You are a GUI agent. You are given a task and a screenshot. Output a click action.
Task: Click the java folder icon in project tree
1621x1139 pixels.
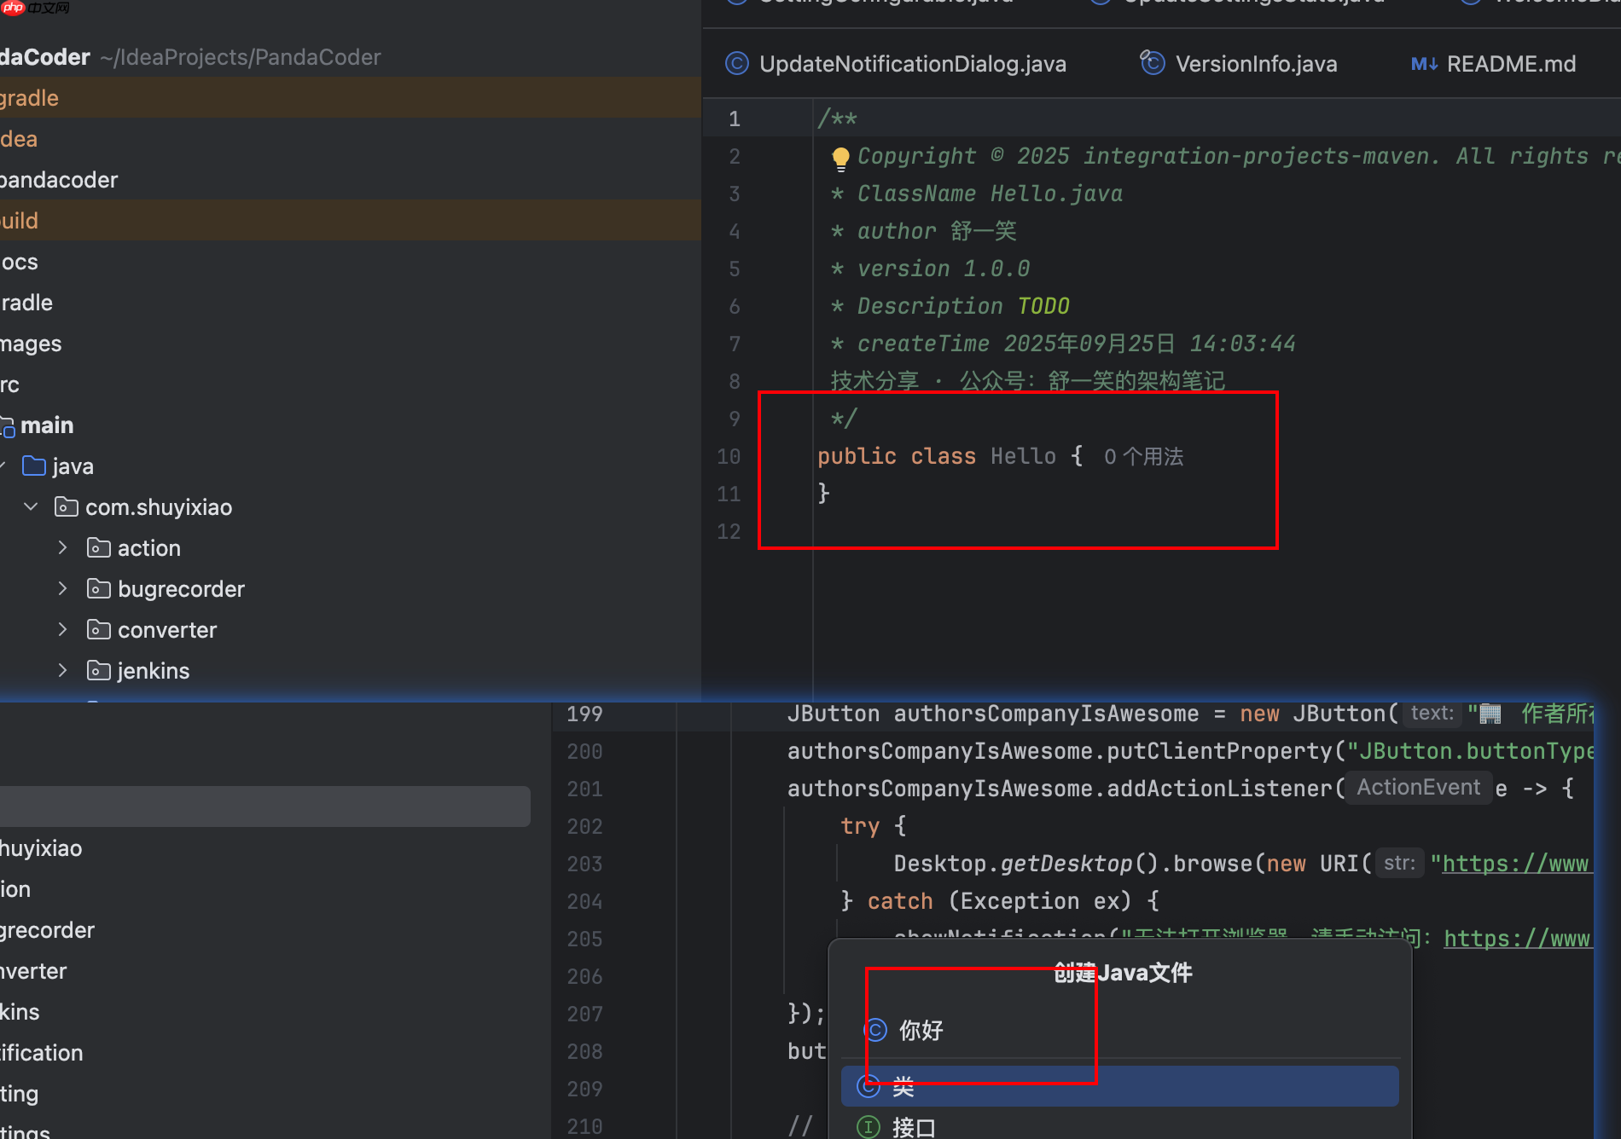point(34,465)
